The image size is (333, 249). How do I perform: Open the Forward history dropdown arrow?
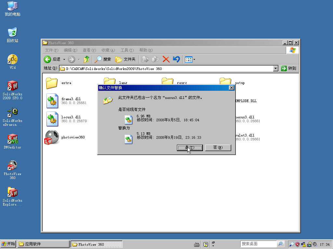[x=79, y=60]
